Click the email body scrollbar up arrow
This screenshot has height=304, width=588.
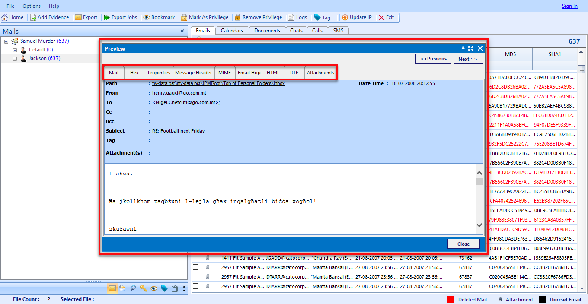479,173
